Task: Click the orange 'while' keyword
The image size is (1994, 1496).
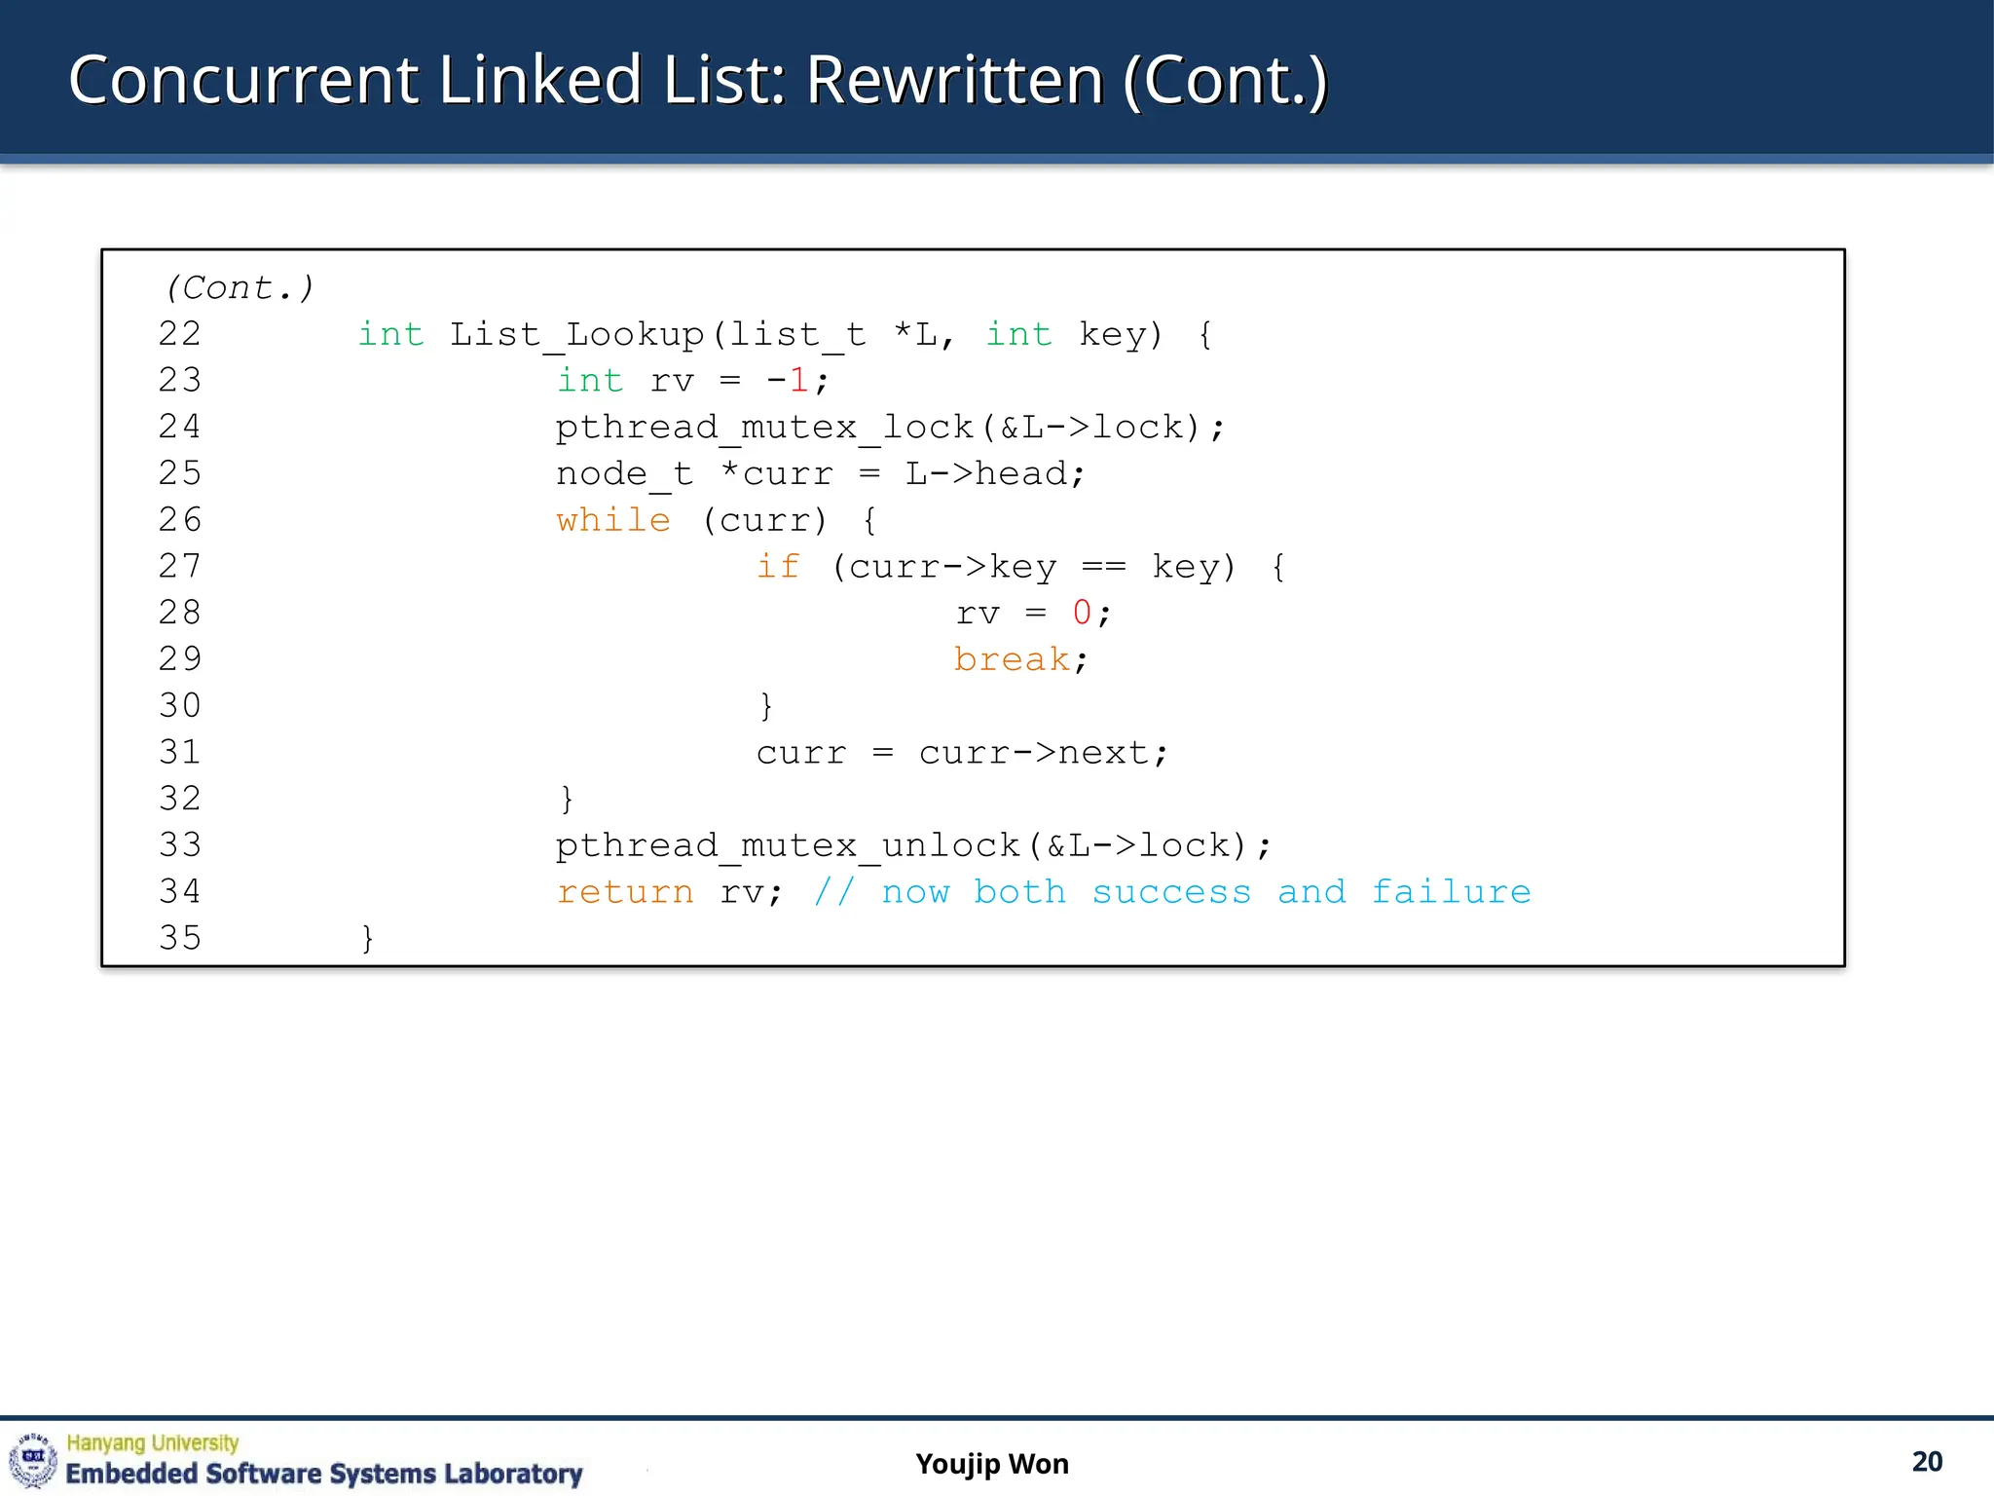Action: (x=613, y=520)
